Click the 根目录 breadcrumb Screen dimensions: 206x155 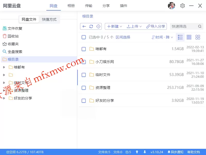[88, 16]
